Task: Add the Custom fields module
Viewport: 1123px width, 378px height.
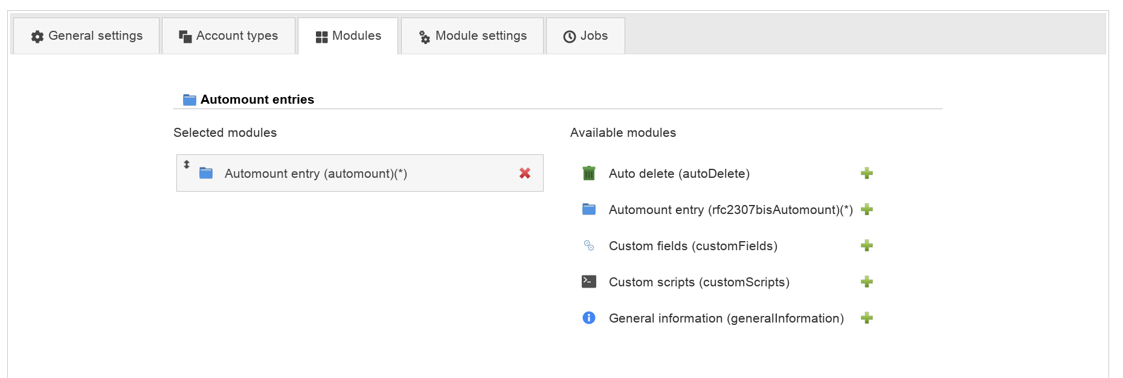Action: 866,246
